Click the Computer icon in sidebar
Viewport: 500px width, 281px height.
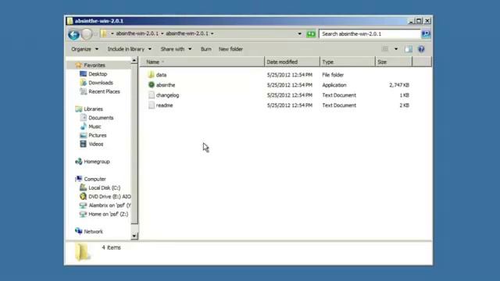coord(78,179)
